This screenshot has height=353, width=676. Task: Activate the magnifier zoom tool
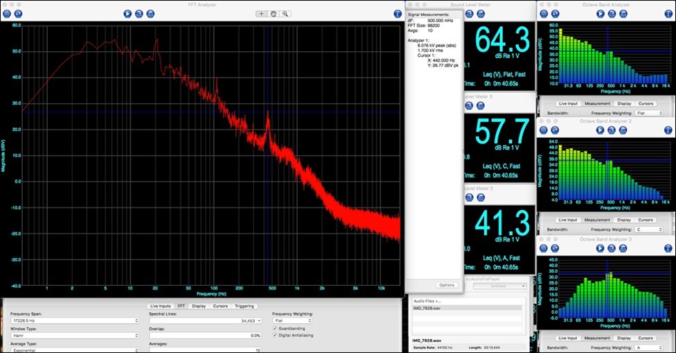tap(285, 13)
